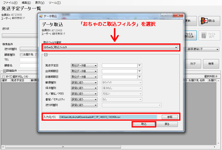Click the horizontal scrollbar thumb
Screen dimensions: 222x150
point(63,147)
